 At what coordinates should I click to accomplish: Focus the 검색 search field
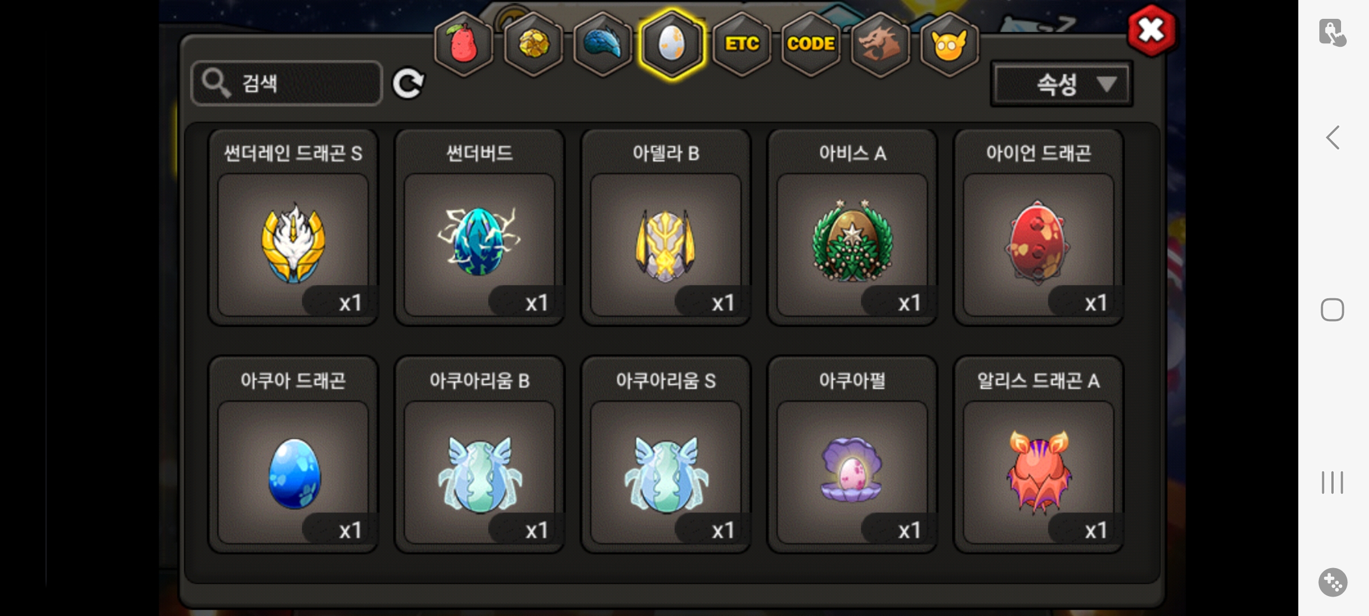point(287,83)
